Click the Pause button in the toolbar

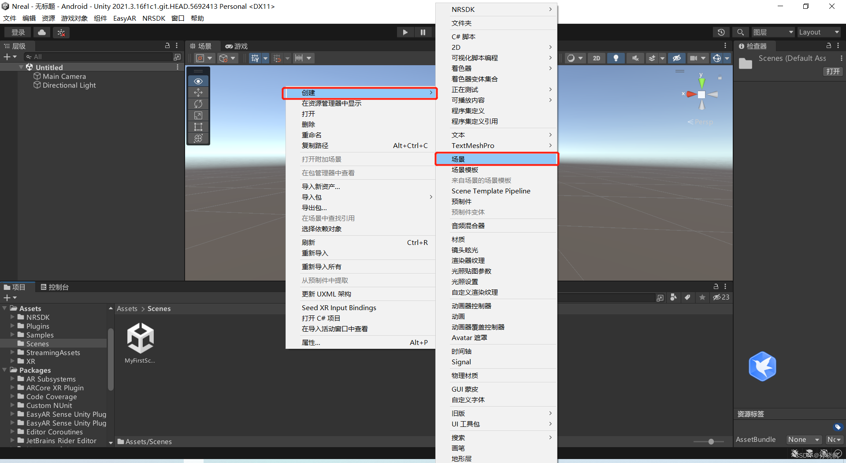pyautogui.click(x=423, y=32)
